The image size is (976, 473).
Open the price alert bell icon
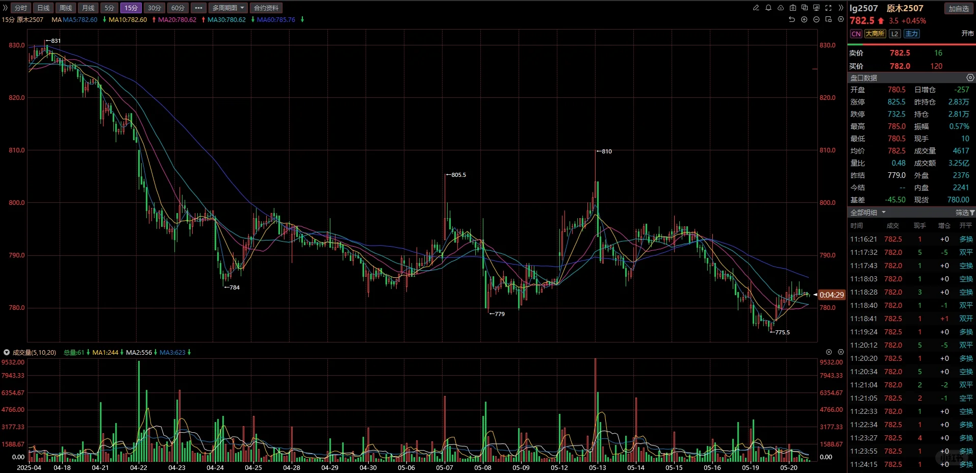768,8
